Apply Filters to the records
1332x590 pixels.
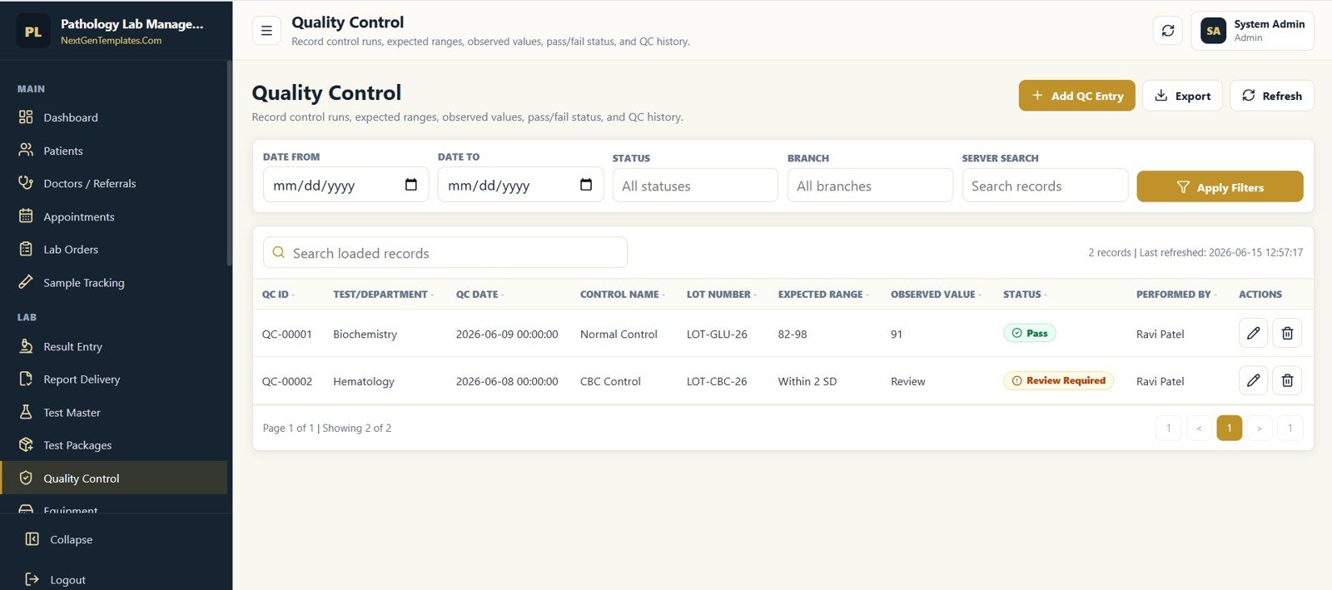coord(1220,186)
